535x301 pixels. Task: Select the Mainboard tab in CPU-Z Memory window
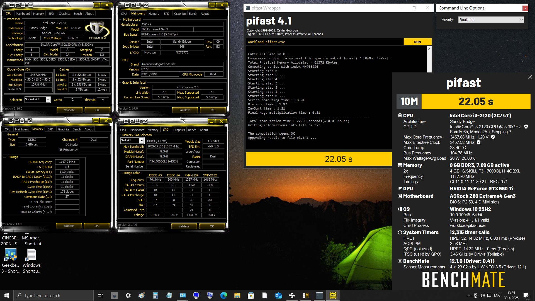(22, 129)
